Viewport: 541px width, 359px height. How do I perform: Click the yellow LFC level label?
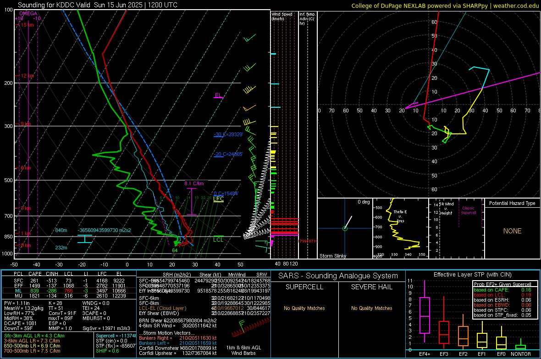pyautogui.click(x=218, y=199)
